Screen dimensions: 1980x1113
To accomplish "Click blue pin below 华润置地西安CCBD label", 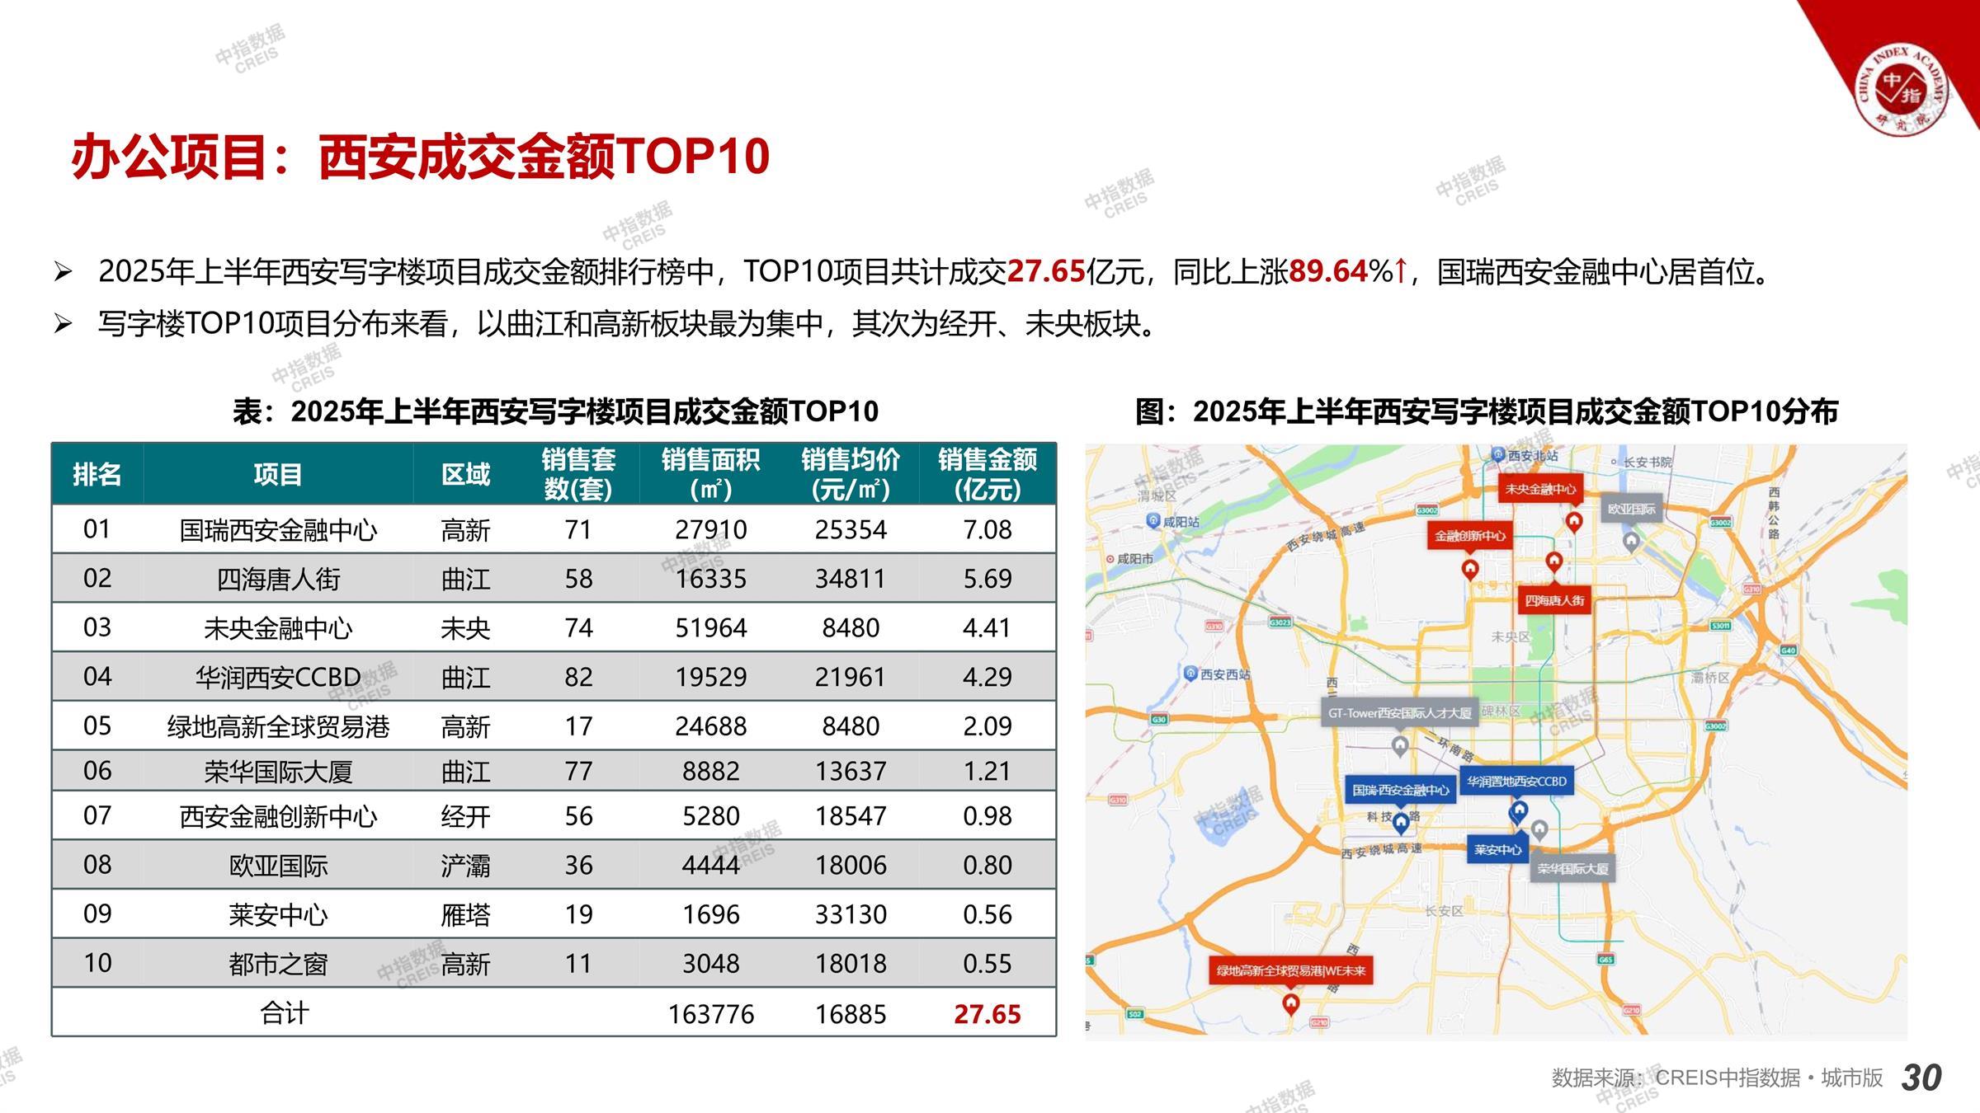I will click(1519, 810).
